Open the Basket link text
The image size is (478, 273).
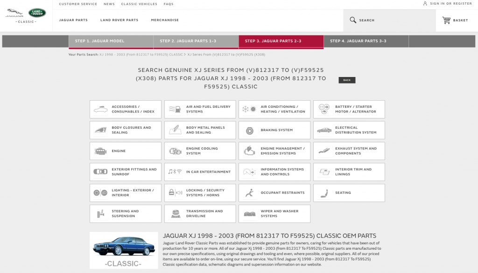click(x=460, y=21)
